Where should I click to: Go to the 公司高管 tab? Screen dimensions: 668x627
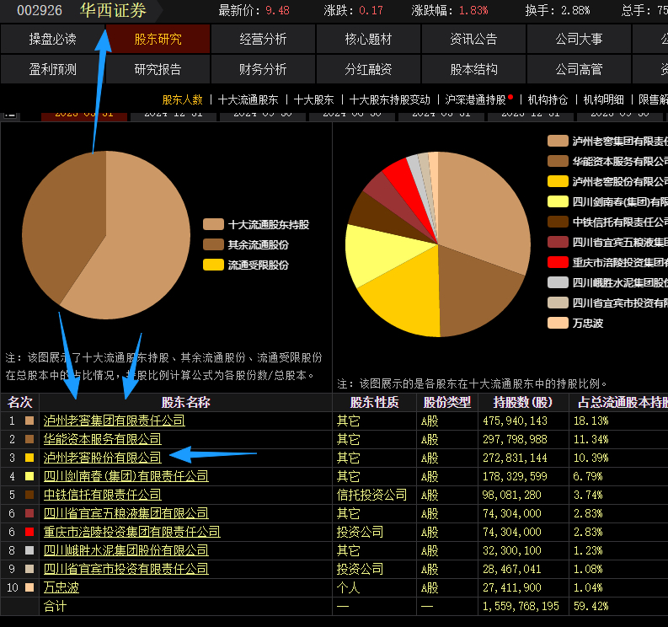(579, 69)
